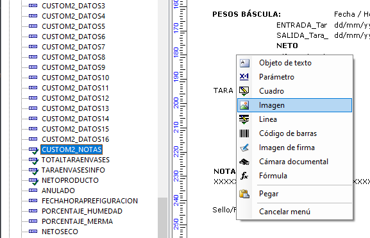Viewport: 370px width, 238px height.
Task: Click the Imagen de firma pen icon
Action: click(244, 148)
